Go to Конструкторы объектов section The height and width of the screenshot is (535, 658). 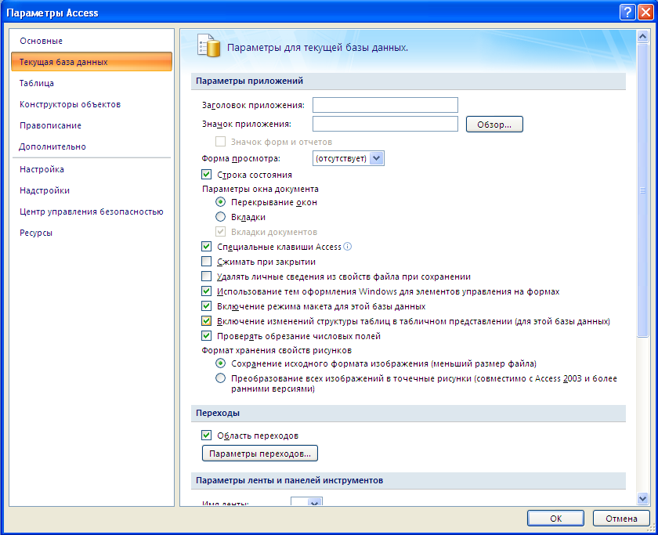[x=70, y=104]
